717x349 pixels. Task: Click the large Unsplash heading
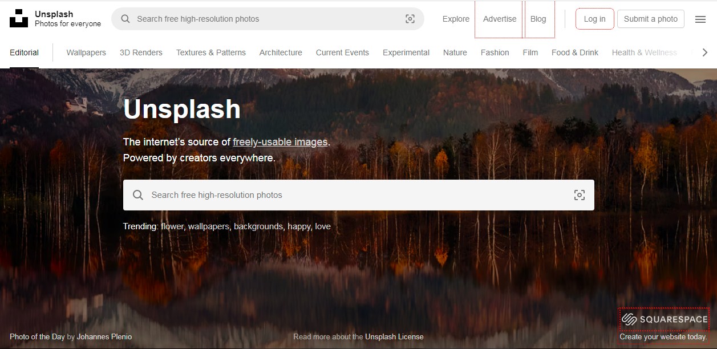(182, 109)
